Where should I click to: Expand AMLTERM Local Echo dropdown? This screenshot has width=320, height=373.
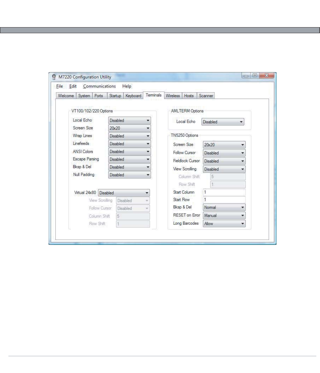pyautogui.click(x=223, y=122)
